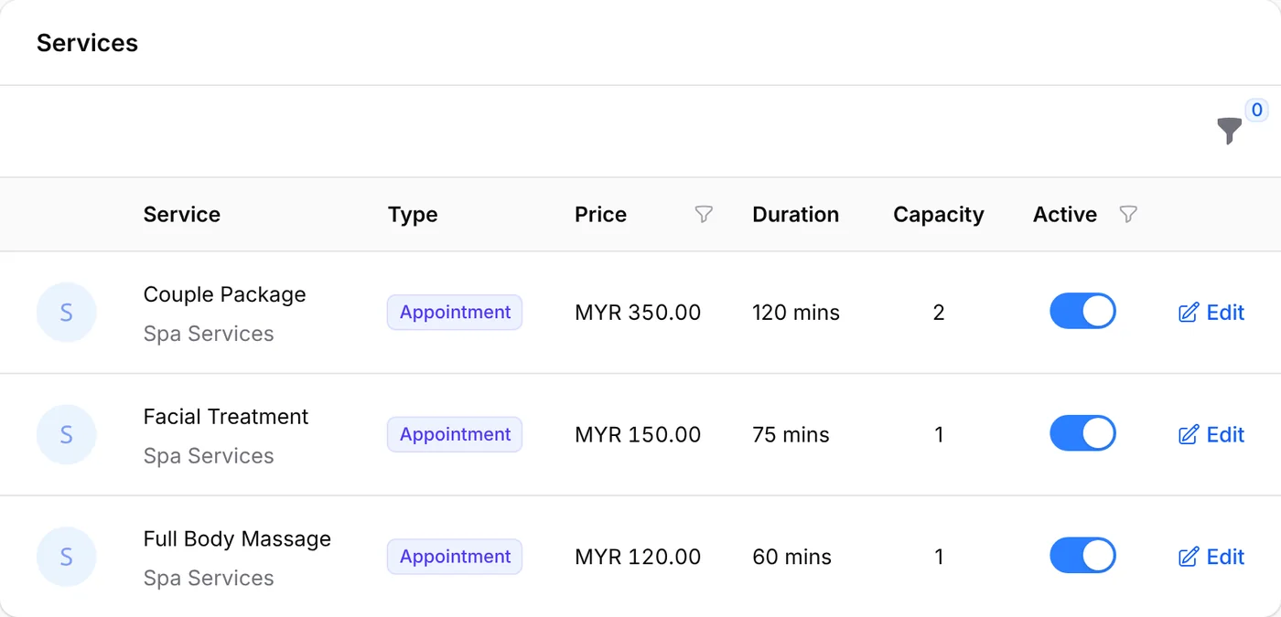Image resolution: width=1281 pixels, height=617 pixels.
Task: Click the filter count badge showing 0
Action: [1257, 111]
